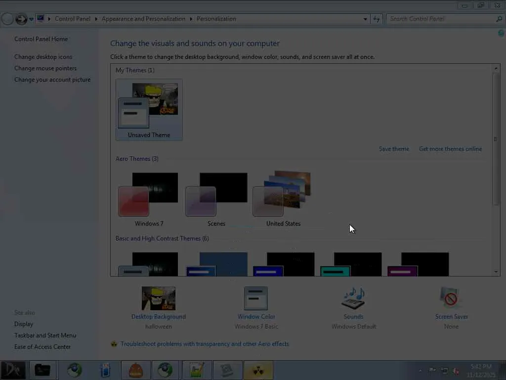Select the Windows 7 Aero theme
506x380 pixels.
pos(149,199)
